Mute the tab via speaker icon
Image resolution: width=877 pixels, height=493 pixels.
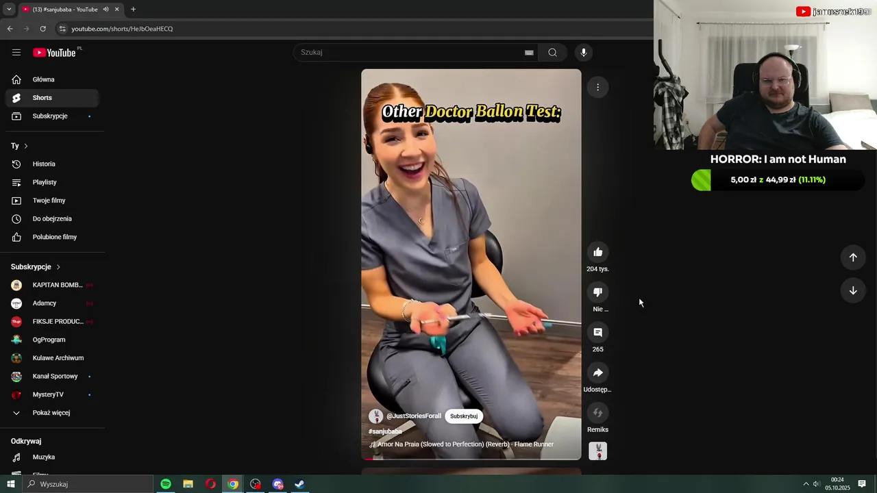pos(106,10)
